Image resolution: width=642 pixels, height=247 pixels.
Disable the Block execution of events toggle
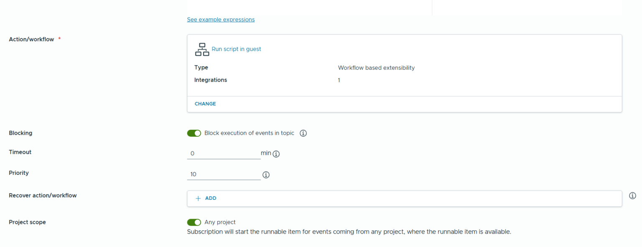click(194, 133)
